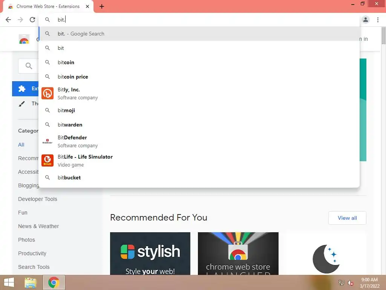Click the 'Recommended For You' heading
Image resolution: width=386 pixels, height=290 pixels.
(x=159, y=218)
